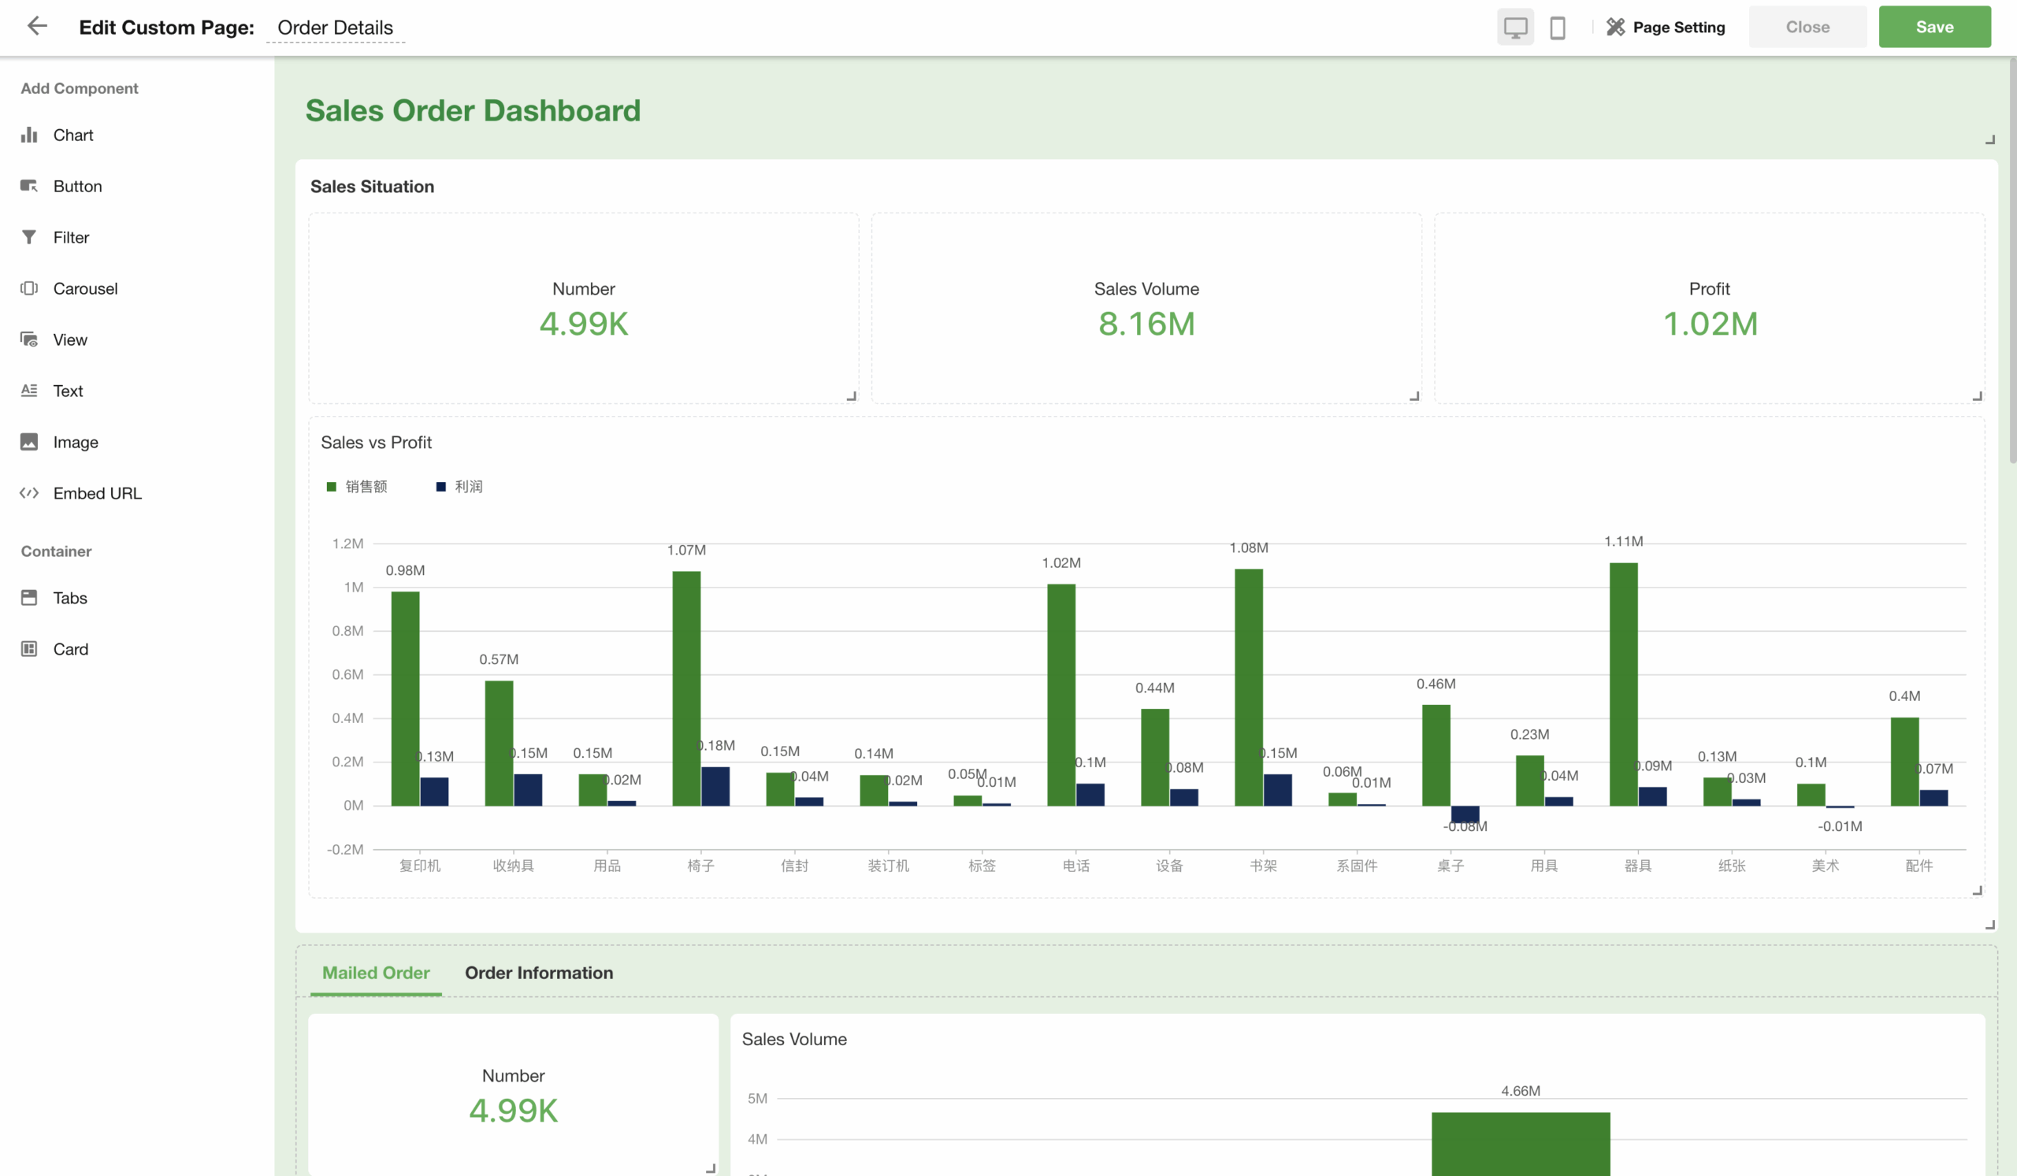Click the vertical page scrollbar
Screen dimensions: 2017x1176
(x=2011, y=260)
